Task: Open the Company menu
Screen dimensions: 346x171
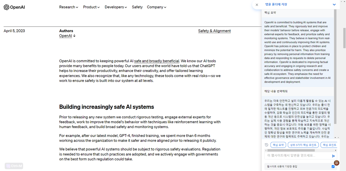Action: tap(157, 7)
